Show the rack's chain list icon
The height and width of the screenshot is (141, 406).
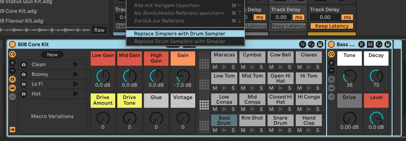(x=12, y=97)
